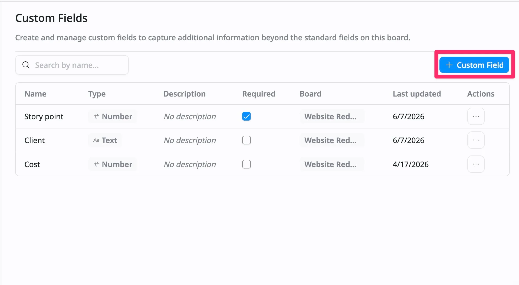Viewport: 519px width, 285px height.
Task: Select the Client field name
Action: [x=35, y=140]
